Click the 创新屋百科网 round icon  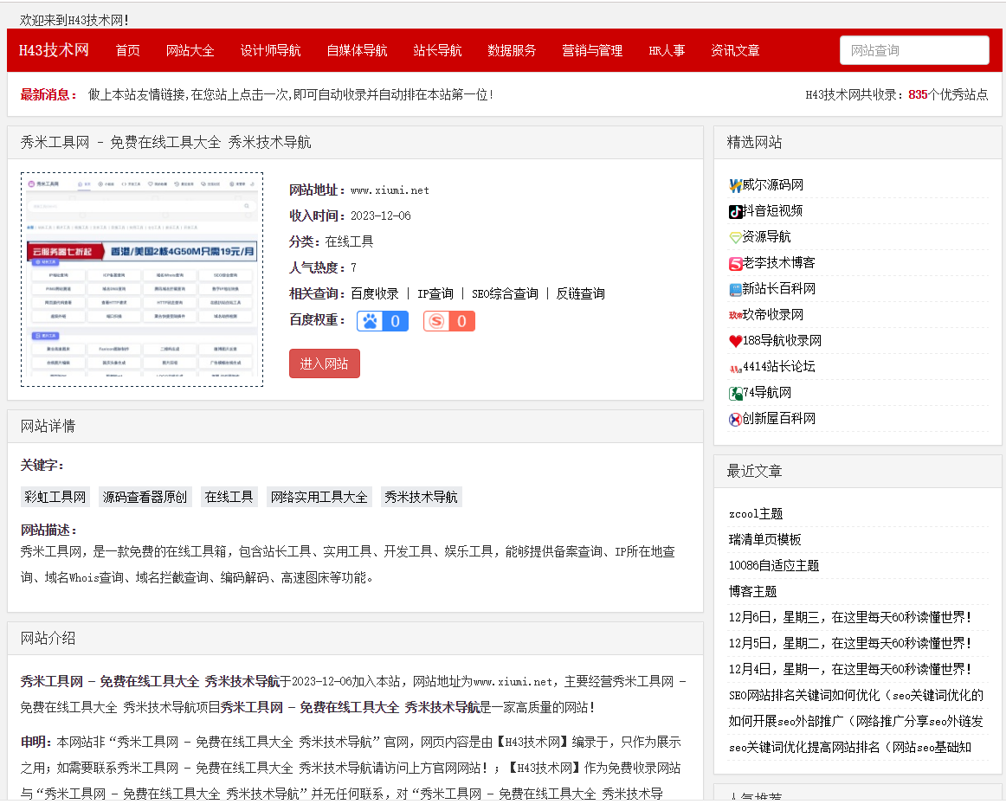tap(736, 419)
